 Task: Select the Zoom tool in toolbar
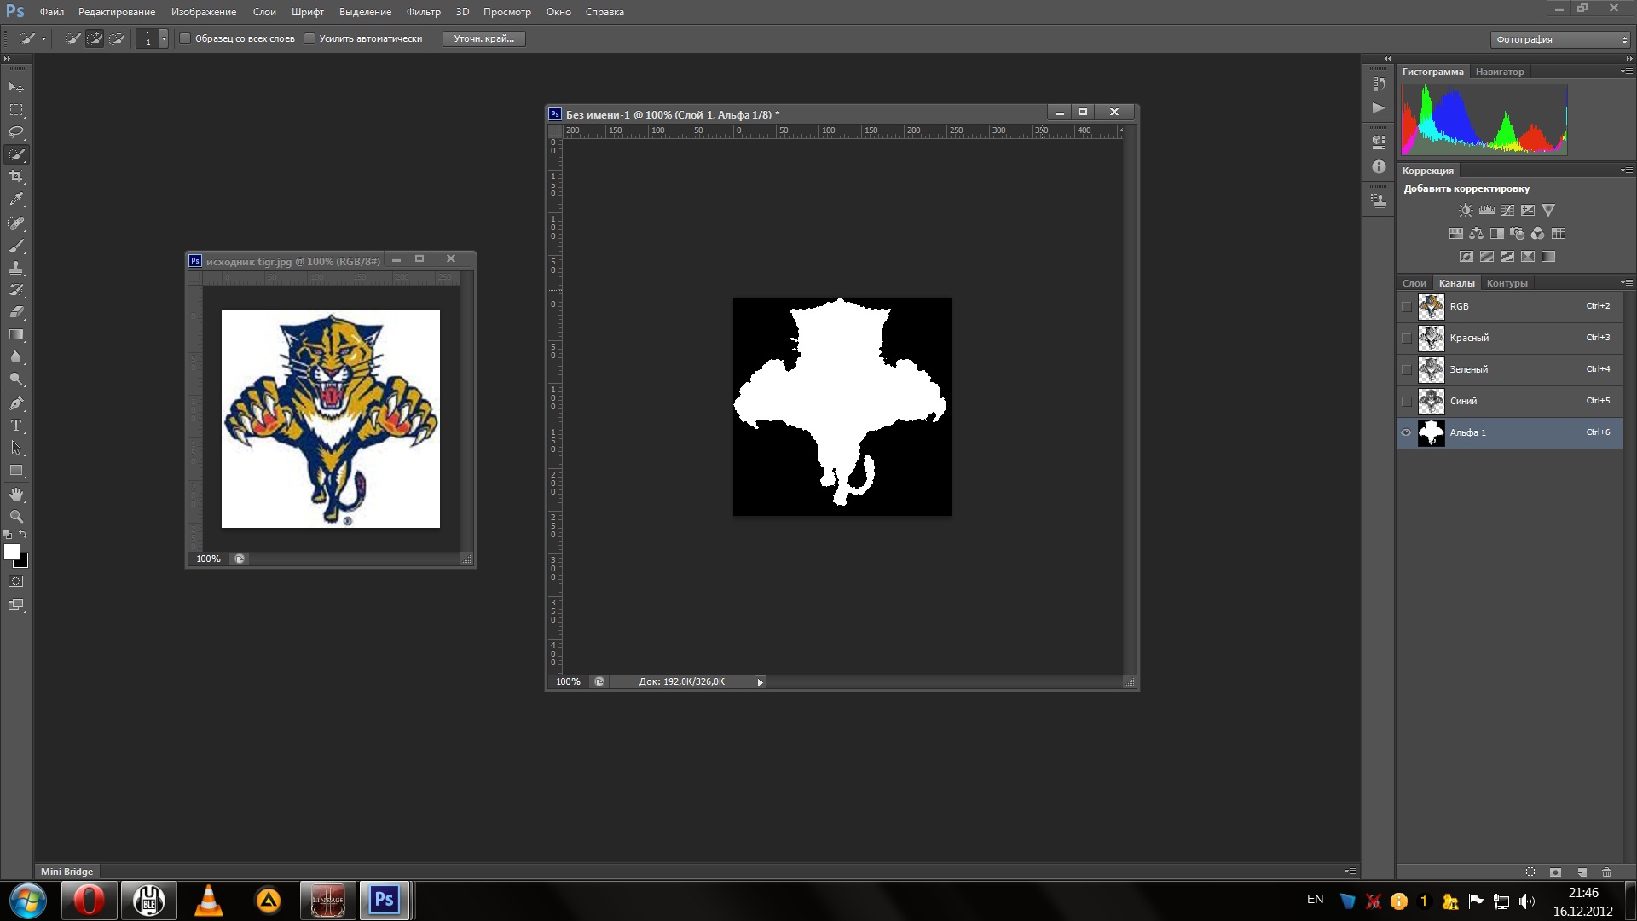tap(16, 517)
